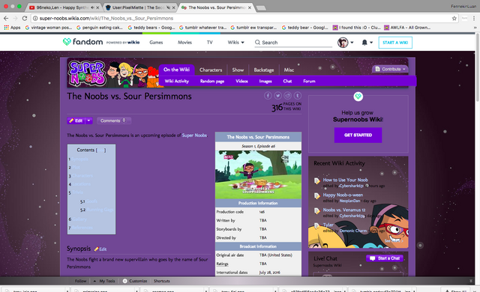Viewport: 480px width, 292px height.
Task: Switch to the User:PixelMiette browser tab
Action: 139,7
